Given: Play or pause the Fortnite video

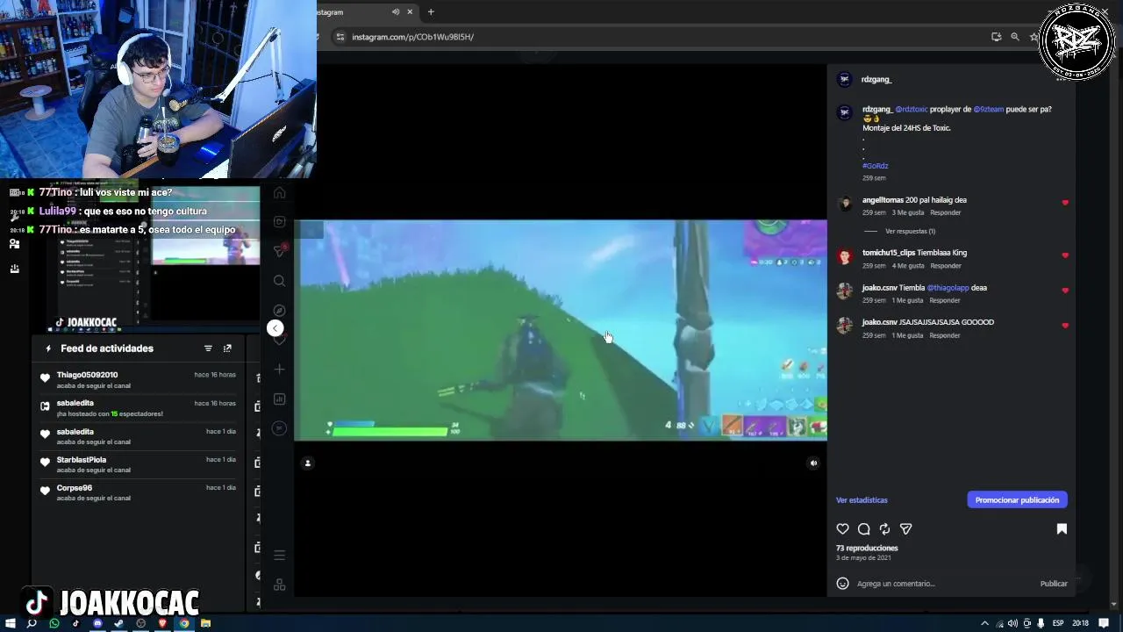Looking at the screenshot, I should tap(560, 330).
